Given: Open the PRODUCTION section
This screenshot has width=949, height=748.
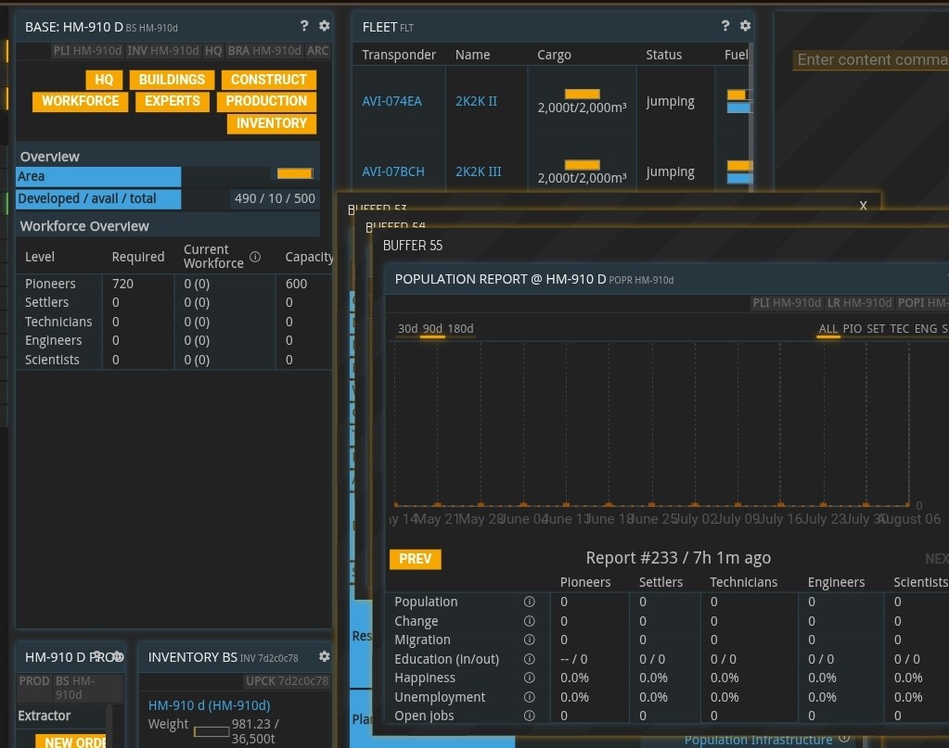Looking at the screenshot, I should [x=266, y=101].
